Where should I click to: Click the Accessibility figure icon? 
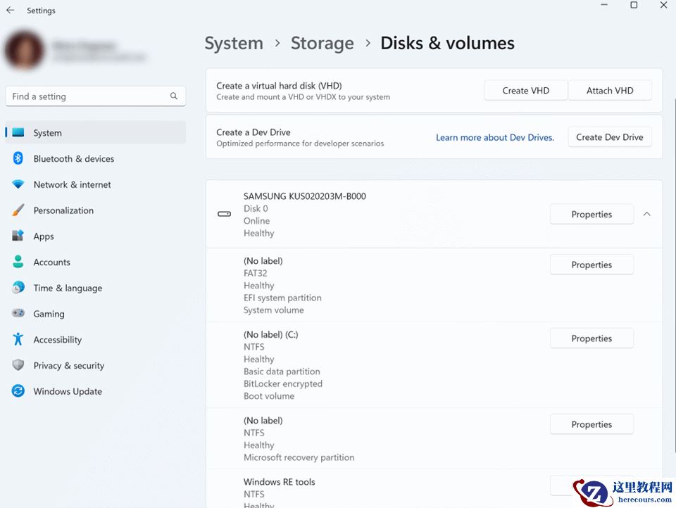18,340
